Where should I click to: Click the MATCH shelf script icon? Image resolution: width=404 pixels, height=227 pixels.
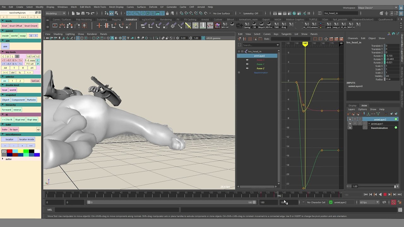[351, 26]
